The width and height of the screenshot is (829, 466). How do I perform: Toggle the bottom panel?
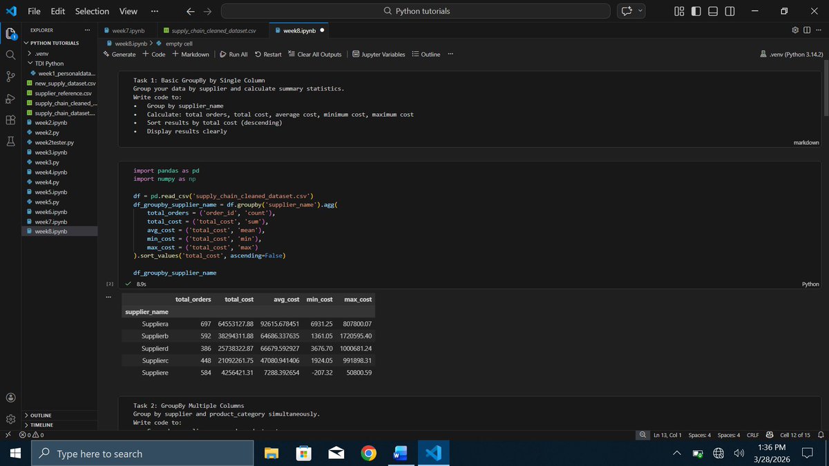(713, 11)
